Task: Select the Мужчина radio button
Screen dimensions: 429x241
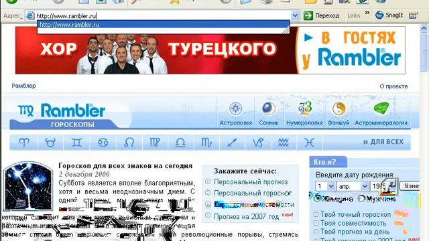Action: (362, 199)
